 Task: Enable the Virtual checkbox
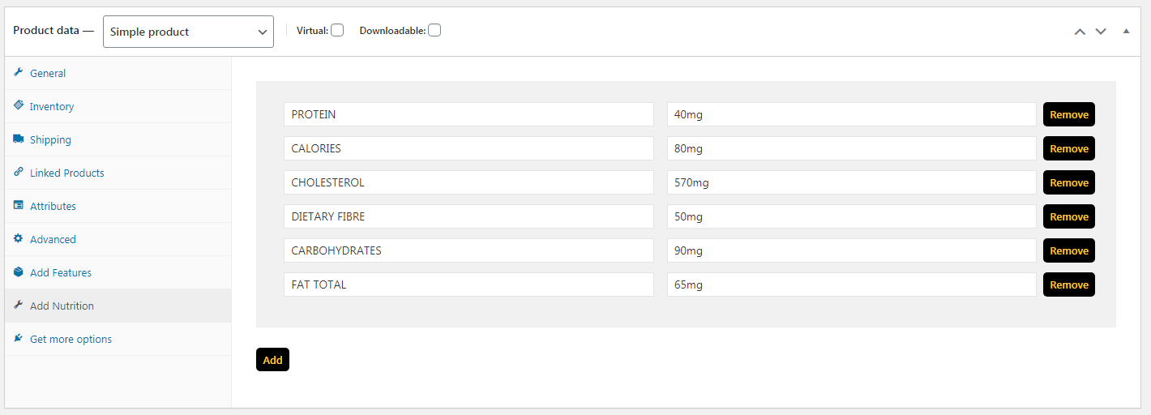pos(337,30)
